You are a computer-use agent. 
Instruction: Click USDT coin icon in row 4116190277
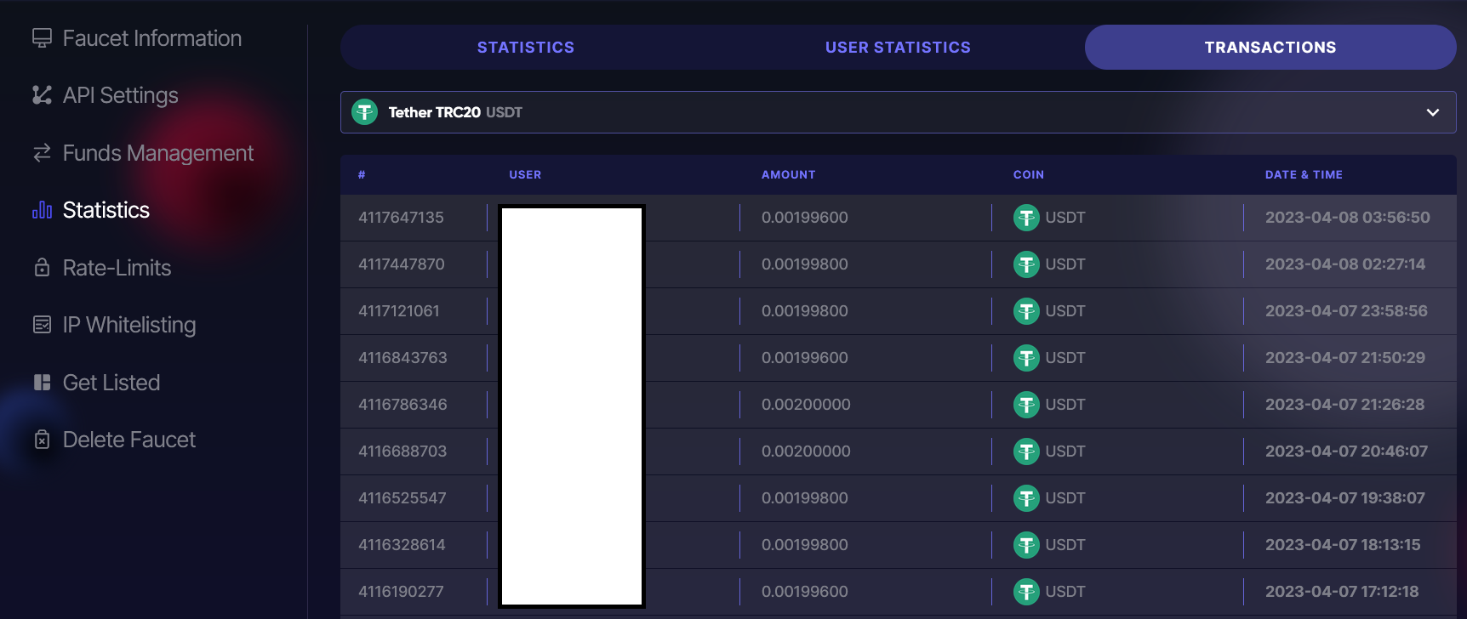tap(1026, 592)
